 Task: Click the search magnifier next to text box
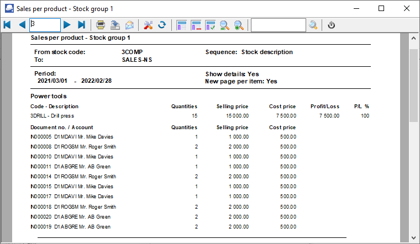313,25
